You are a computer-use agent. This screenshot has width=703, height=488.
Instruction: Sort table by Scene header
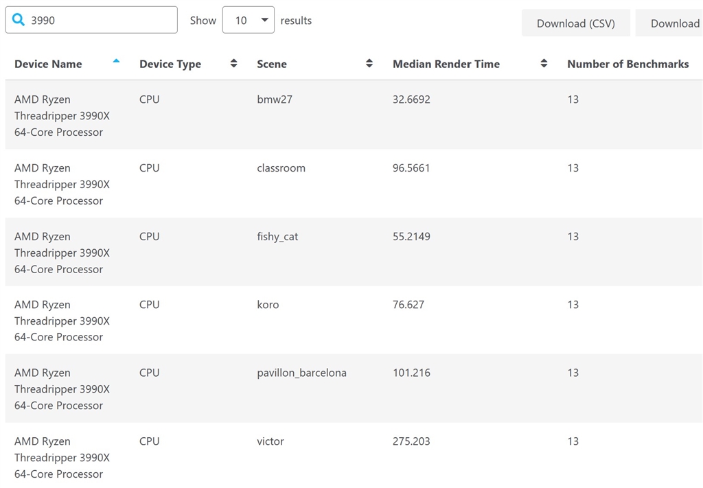[272, 64]
